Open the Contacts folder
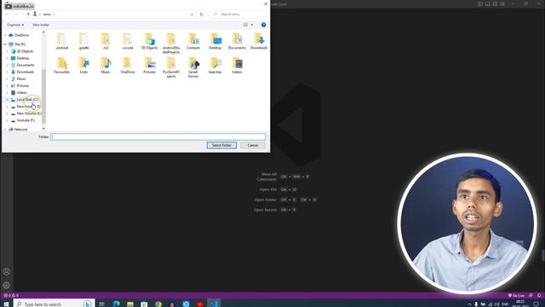545x307 pixels. tap(193, 42)
